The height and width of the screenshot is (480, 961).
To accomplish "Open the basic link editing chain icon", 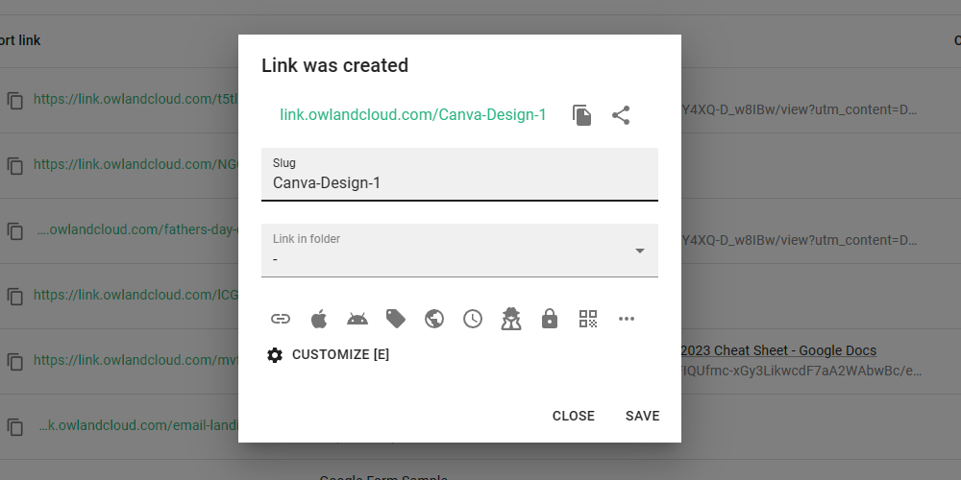I will pyautogui.click(x=280, y=319).
